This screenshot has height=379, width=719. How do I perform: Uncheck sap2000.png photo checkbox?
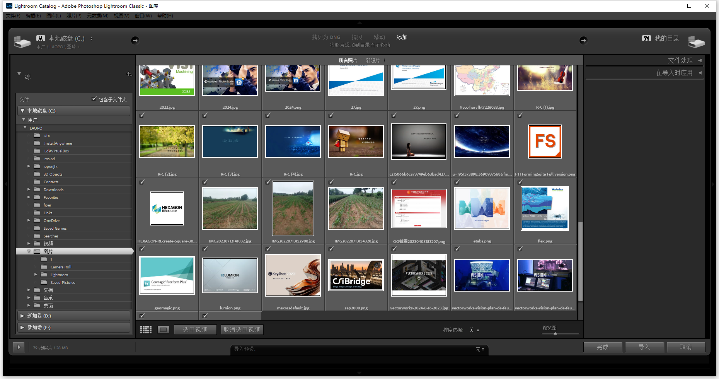[x=331, y=249]
